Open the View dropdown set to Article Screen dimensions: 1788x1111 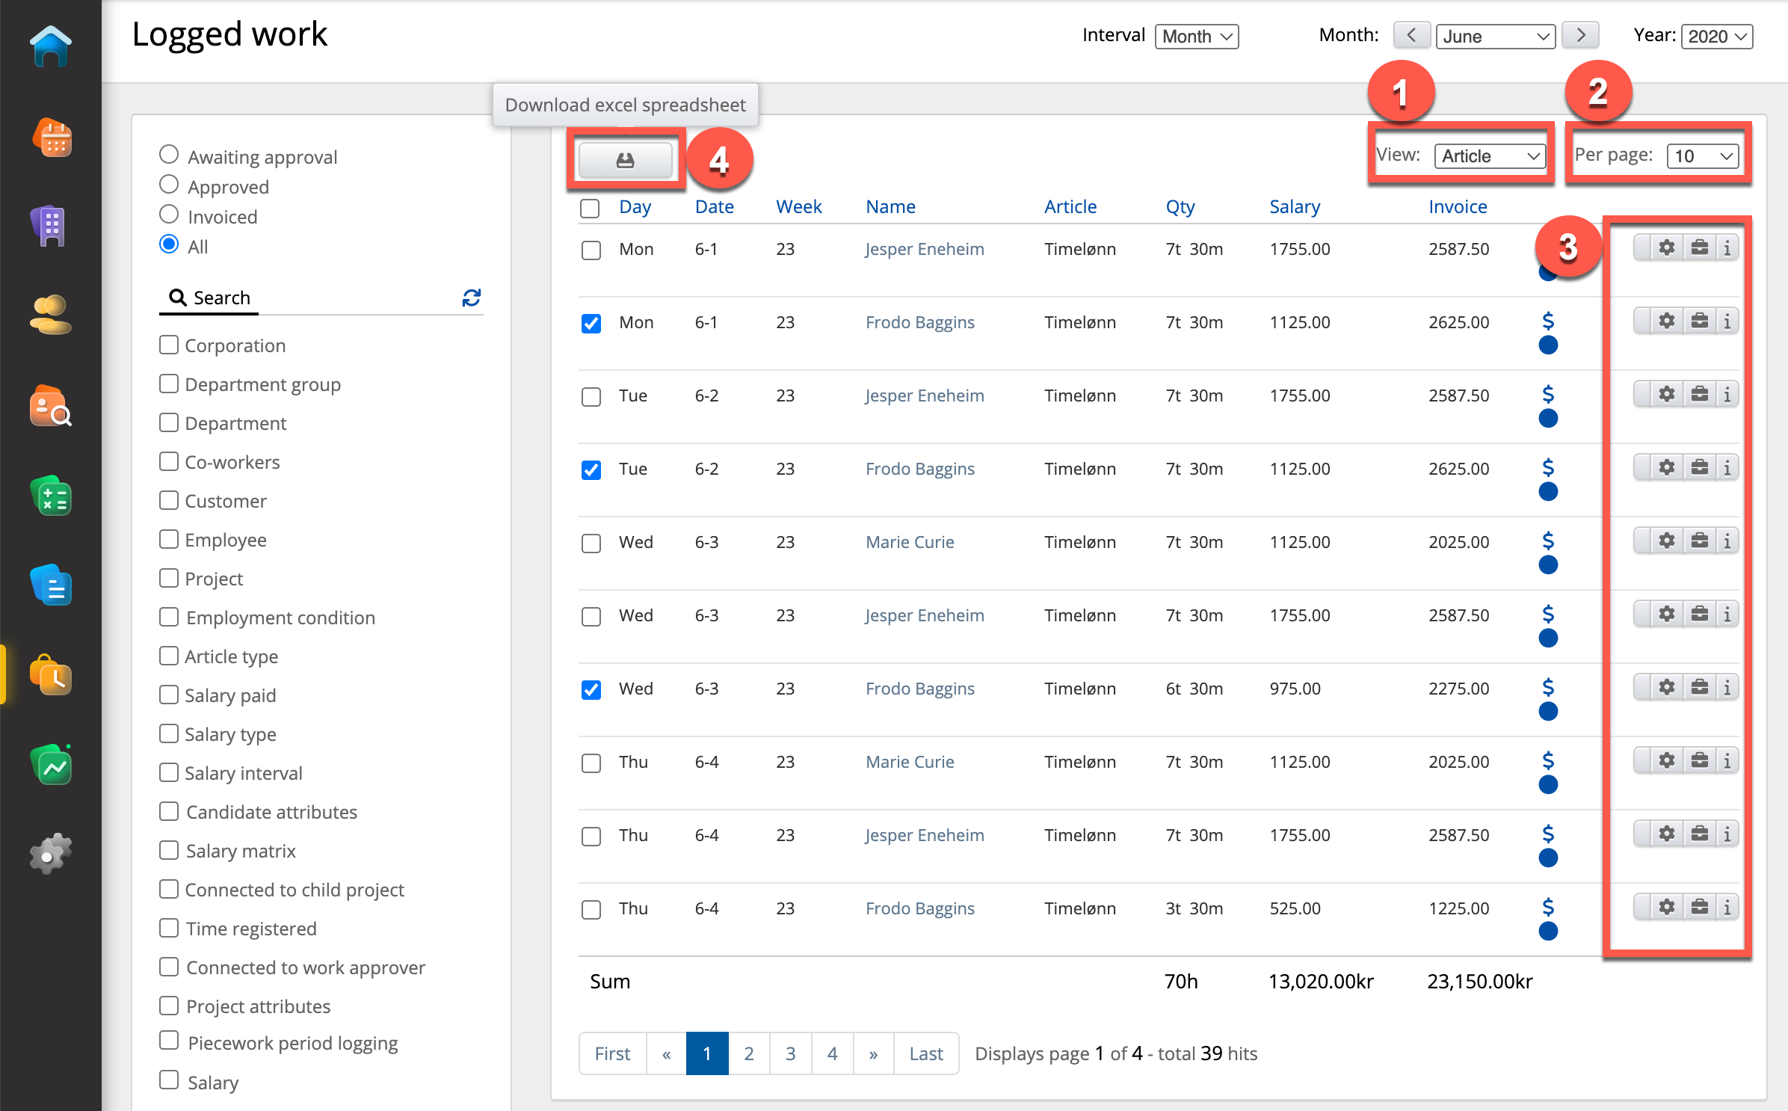pos(1490,156)
